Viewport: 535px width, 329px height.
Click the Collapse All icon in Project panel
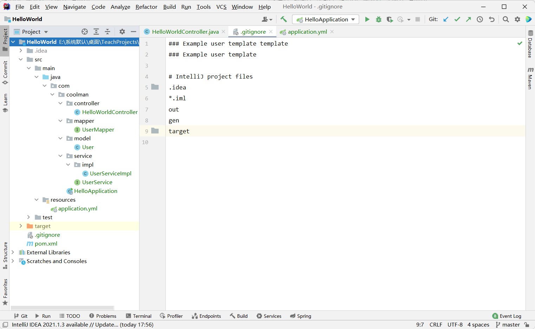point(107,32)
